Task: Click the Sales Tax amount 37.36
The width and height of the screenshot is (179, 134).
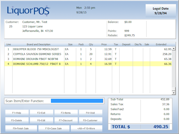Action: pos(166,104)
